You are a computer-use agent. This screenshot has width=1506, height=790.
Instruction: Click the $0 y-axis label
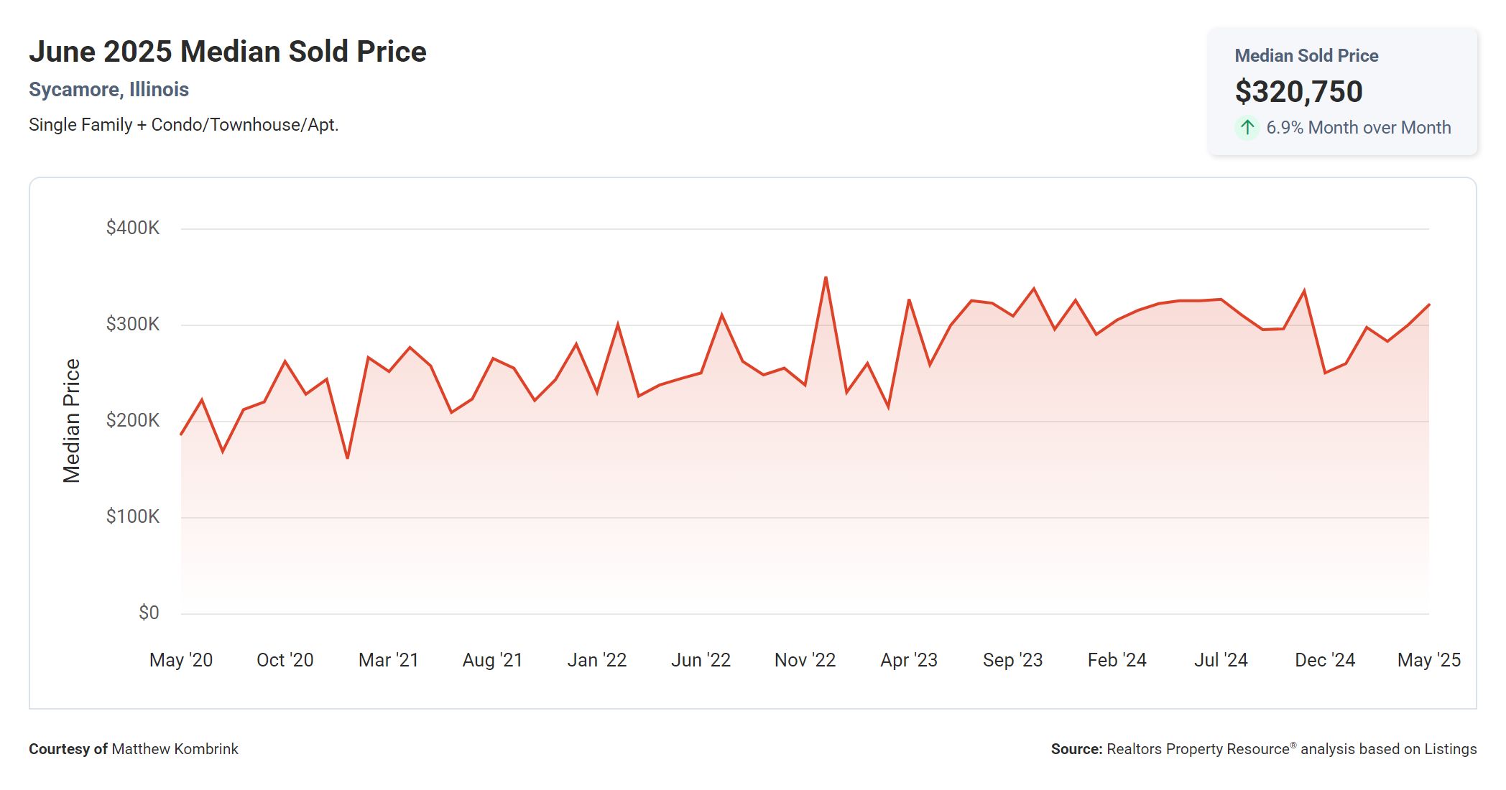coord(149,613)
